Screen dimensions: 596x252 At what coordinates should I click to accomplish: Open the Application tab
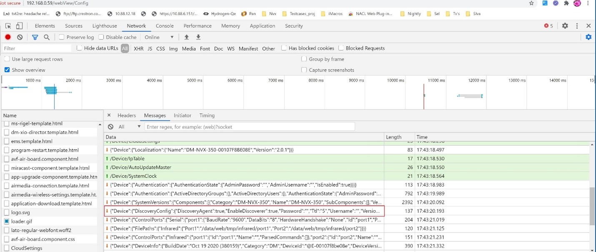[x=263, y=26]
